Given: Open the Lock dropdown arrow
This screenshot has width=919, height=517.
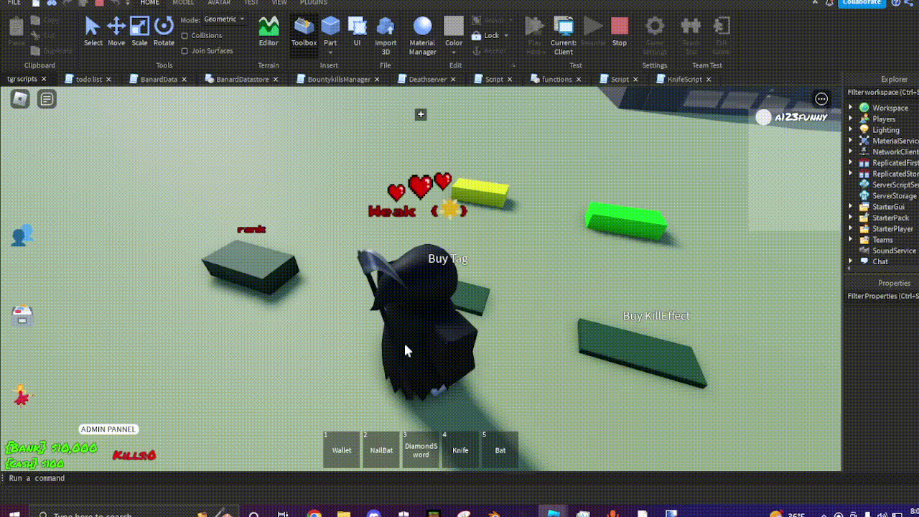Looking at the screenshot, I should coord(506,35).
